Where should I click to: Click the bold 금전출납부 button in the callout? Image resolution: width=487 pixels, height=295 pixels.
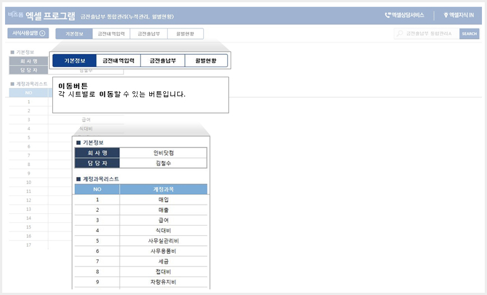point(163,60)
